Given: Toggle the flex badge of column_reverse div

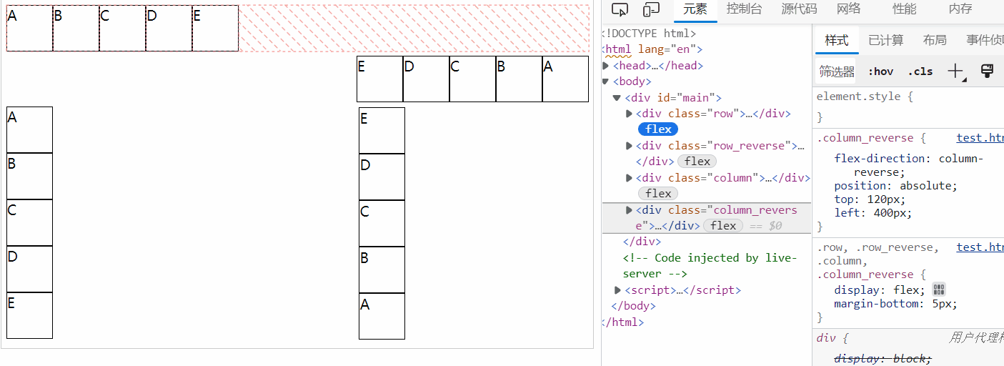Looking at the screenshot, I should pos(723,226).
